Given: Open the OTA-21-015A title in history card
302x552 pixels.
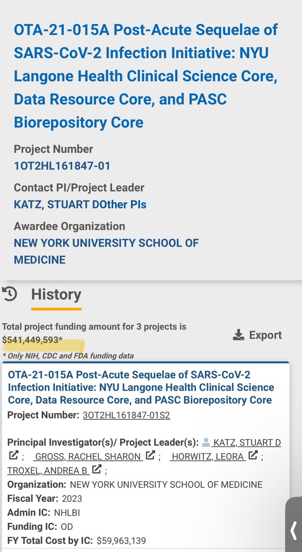Looking at the screenshot, I should point(141,387).
